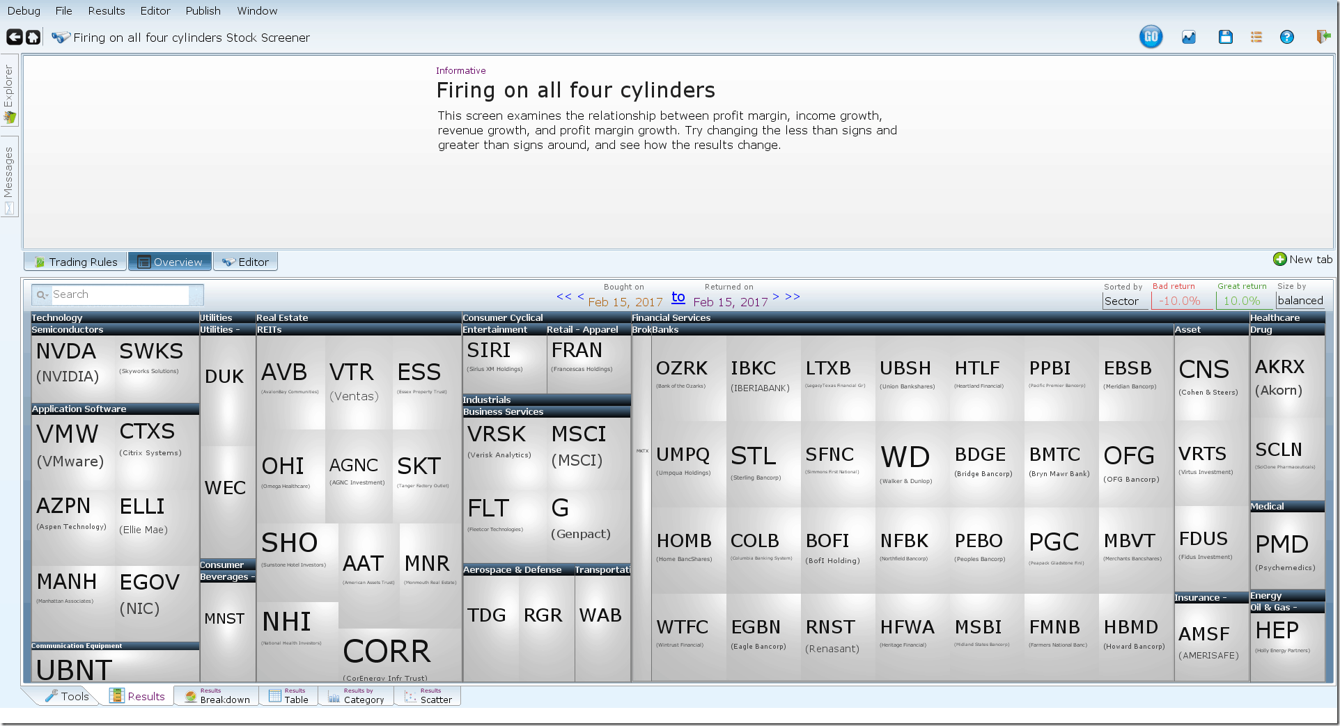
Task: Select the HEP Holly Energy tile
Action: point(1287,646)
